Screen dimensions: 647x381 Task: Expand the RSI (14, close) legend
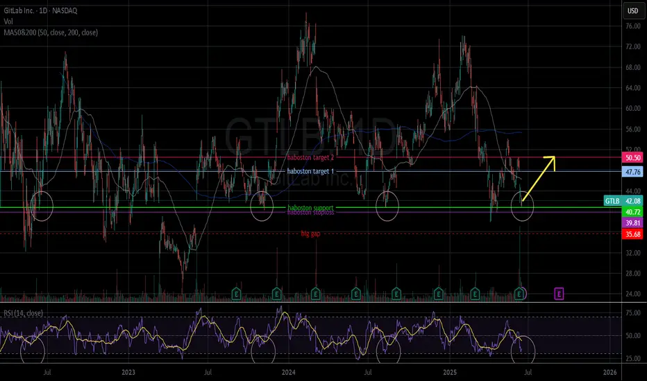[x=23, y=313]
